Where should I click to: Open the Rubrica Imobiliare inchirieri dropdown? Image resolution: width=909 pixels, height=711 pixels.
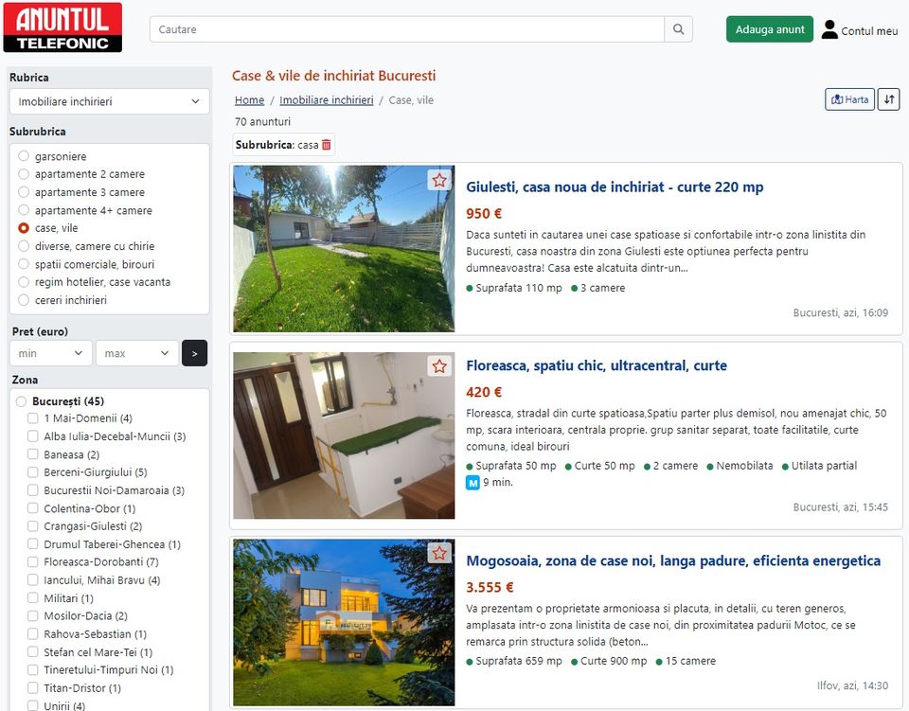pyautogui.click(x=109, y=101)
